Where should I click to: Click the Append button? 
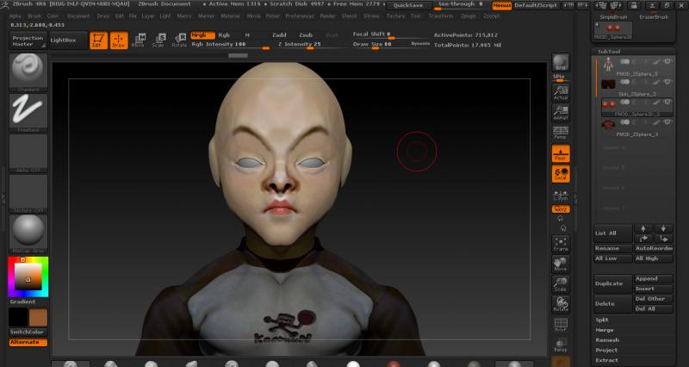(654, 278)
